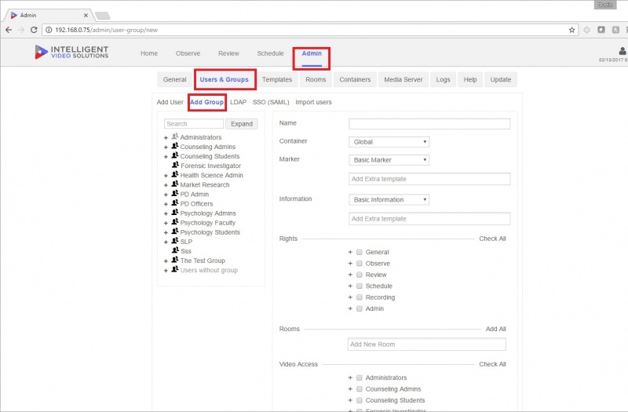Check Counseling Students video access checkbox

[x=360, y=400]
